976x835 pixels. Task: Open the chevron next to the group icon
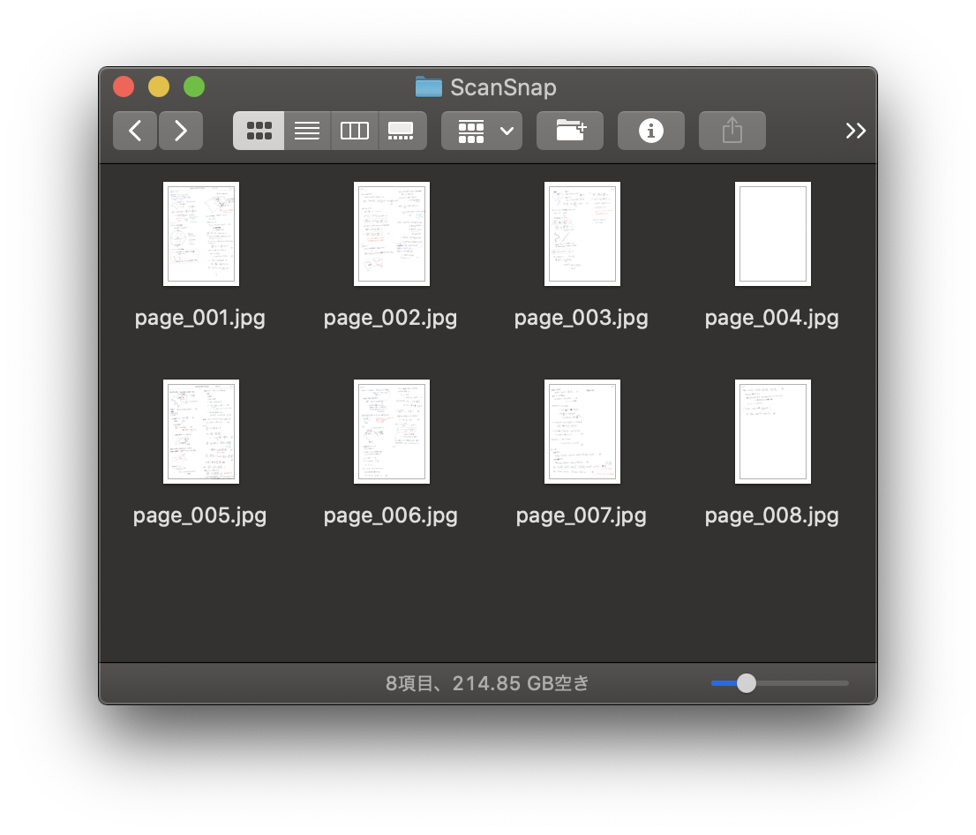(507, 130)
